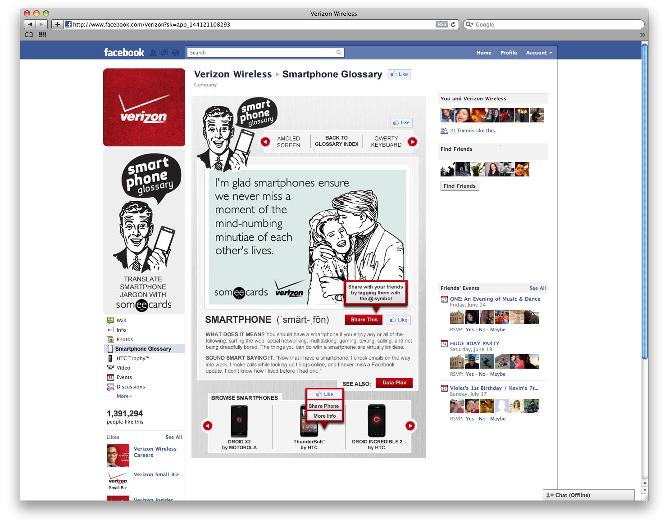Image resolution: width=664 pixels, height=528 pixels.
Task: Open the bookmarks book icon
Action: [x=29, y=35]
